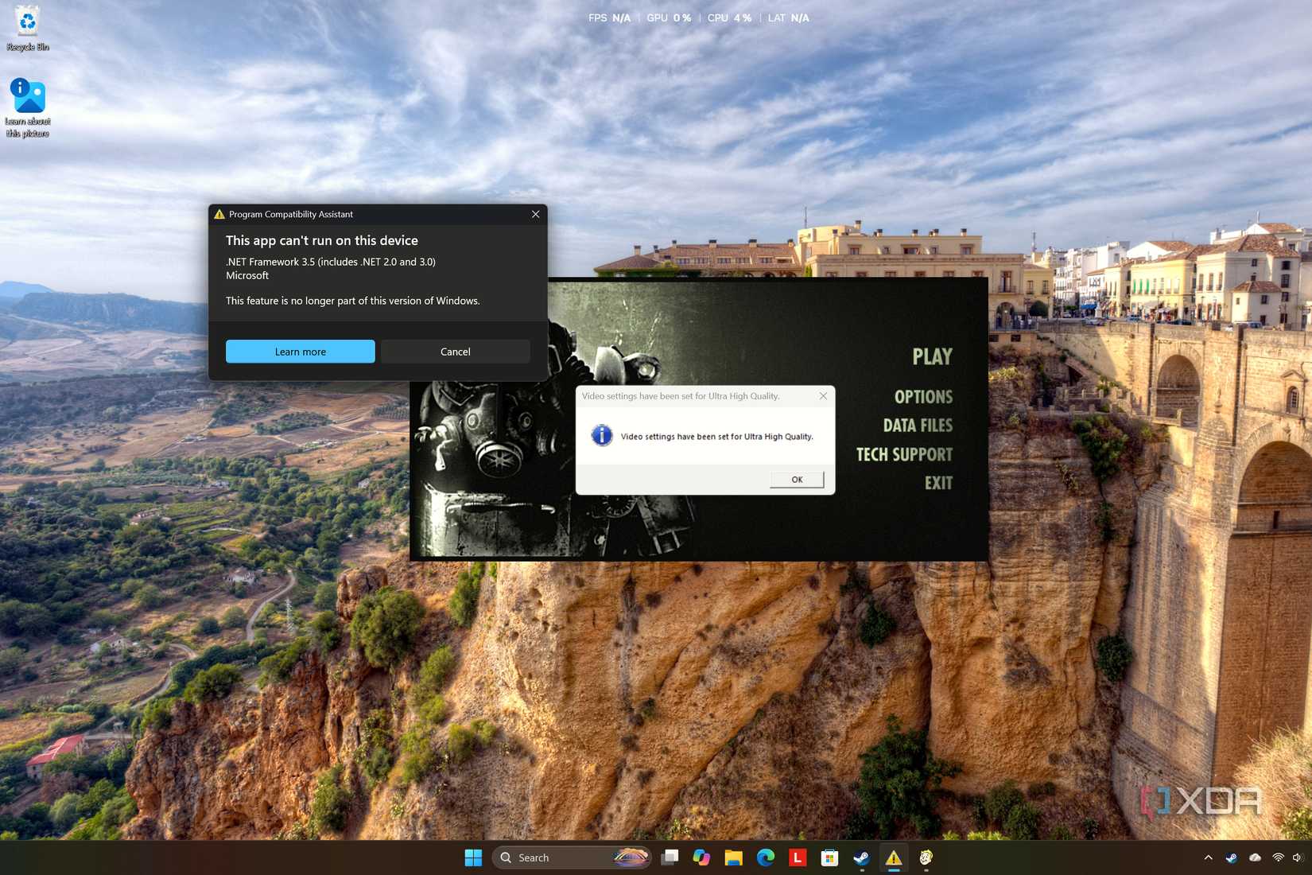This screenshot has height=875, width=1312.
Task: Open the Windows Start menu
Action: (x=473, y=857)
